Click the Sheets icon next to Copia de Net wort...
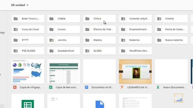 [51, 87]
